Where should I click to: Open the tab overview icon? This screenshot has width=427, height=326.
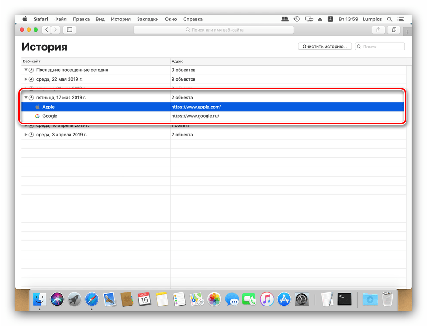[394, 30]
